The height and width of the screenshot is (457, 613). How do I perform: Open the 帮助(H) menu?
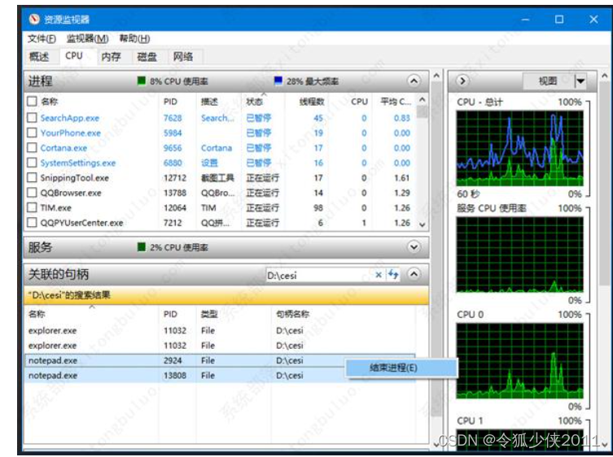point(134,38)
